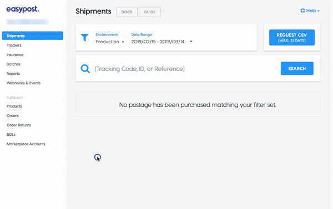The height and width of the screenshot is (209, 333).
Task: Select Shipments in the sidebar
Action: (x=33, y=35)
